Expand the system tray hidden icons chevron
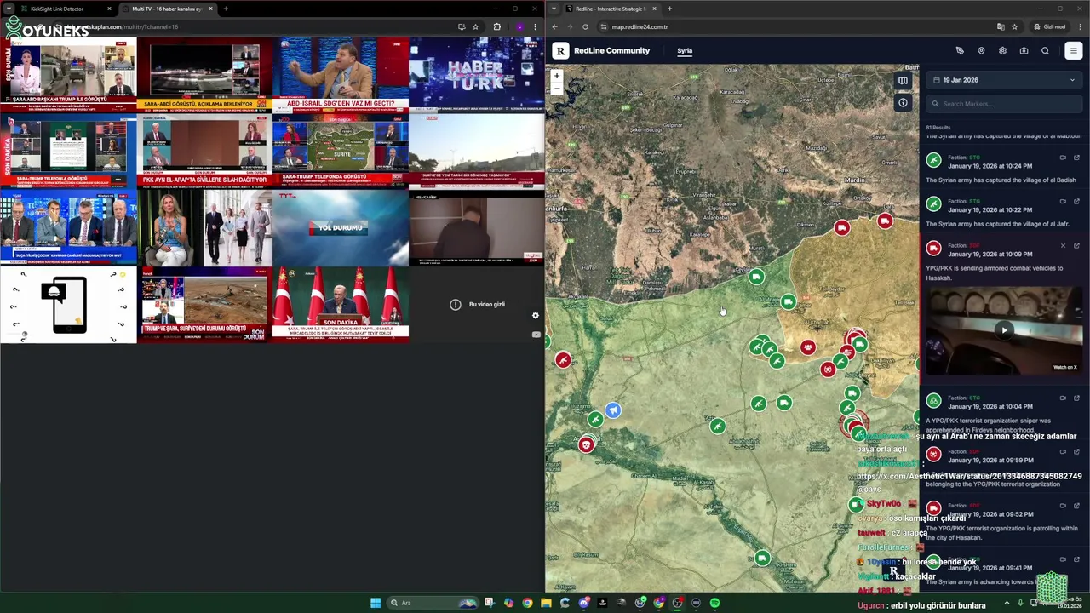Viewport: 1090px width, 613px height. click(x=1007, y=603)
